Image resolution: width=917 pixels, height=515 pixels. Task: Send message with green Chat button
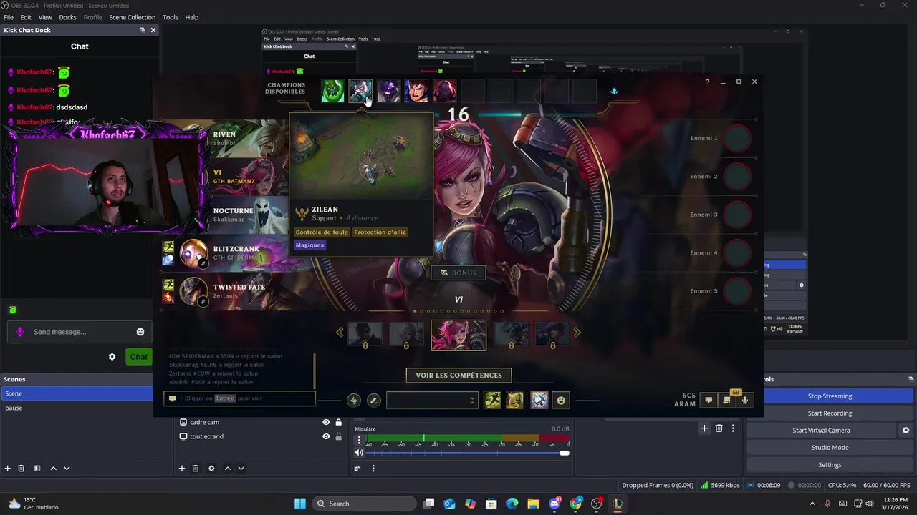coord(138,357)
